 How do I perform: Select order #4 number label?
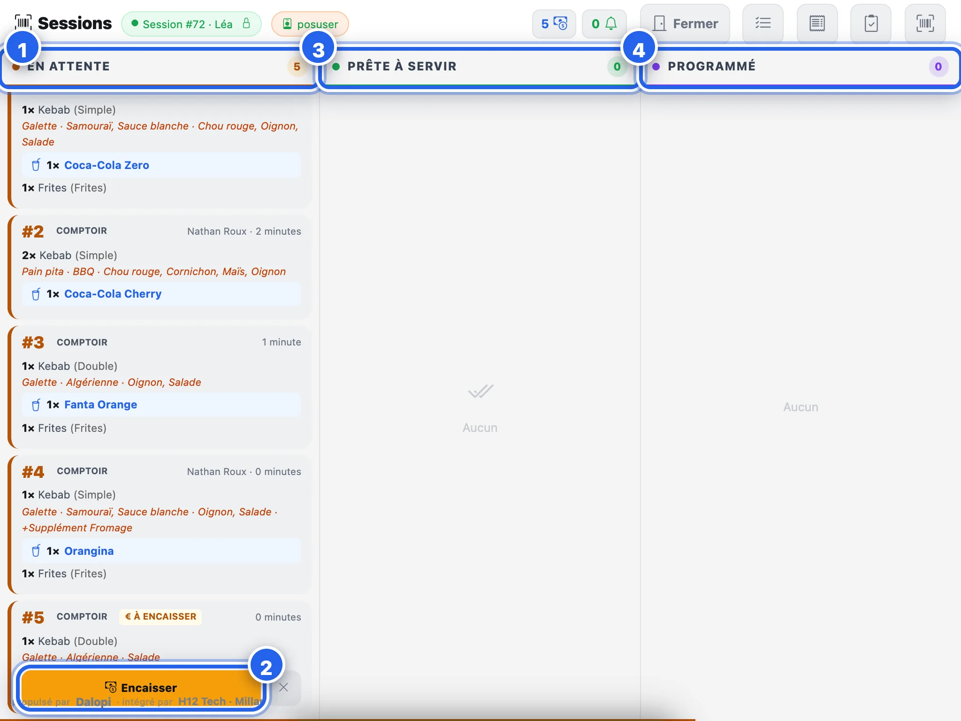33,472
